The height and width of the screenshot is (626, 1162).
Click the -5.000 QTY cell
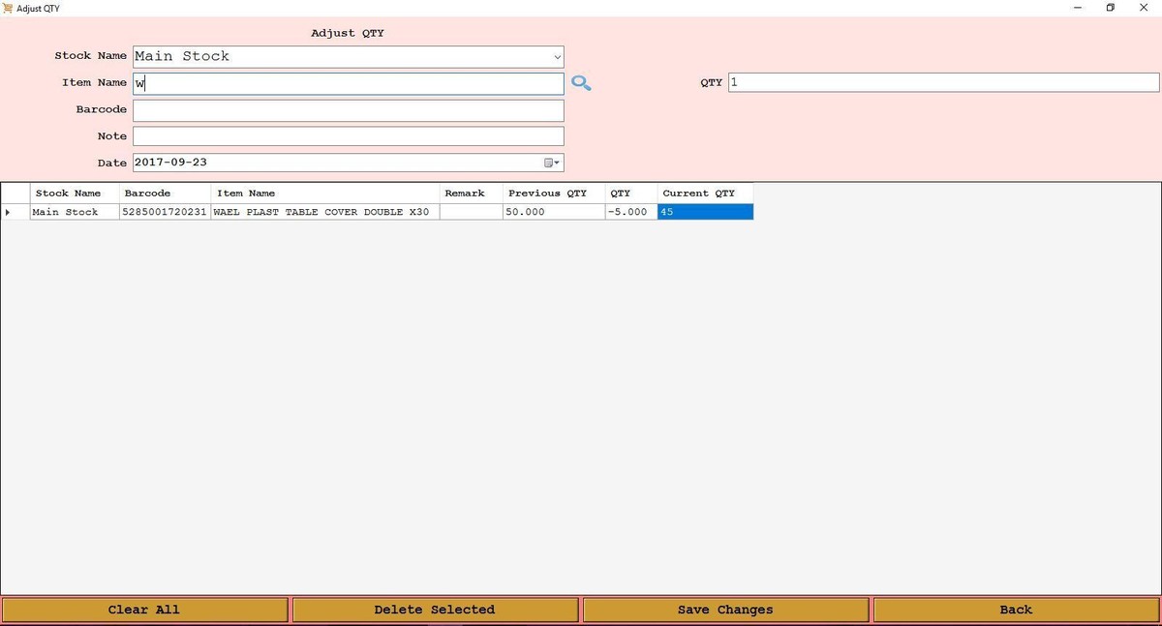(630, 212)
